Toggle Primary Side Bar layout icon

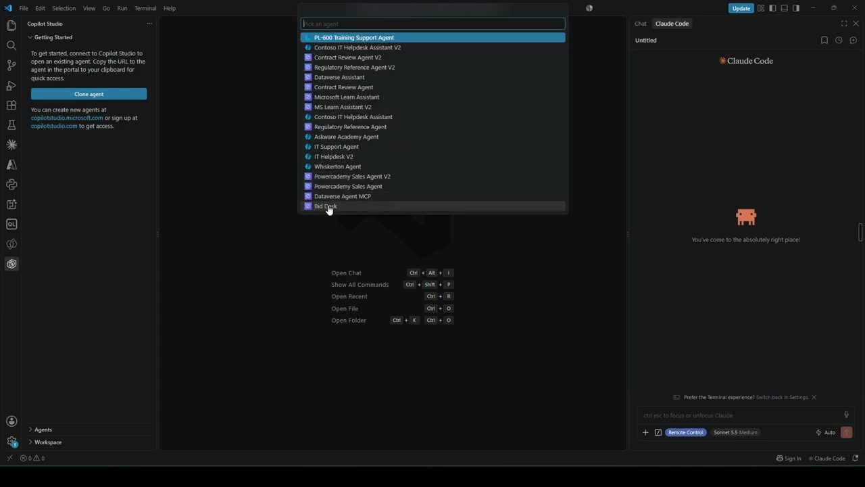[772, 8]
